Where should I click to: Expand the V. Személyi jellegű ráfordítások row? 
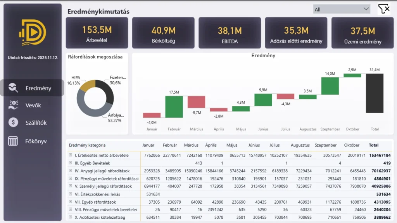tap(71, 186)
